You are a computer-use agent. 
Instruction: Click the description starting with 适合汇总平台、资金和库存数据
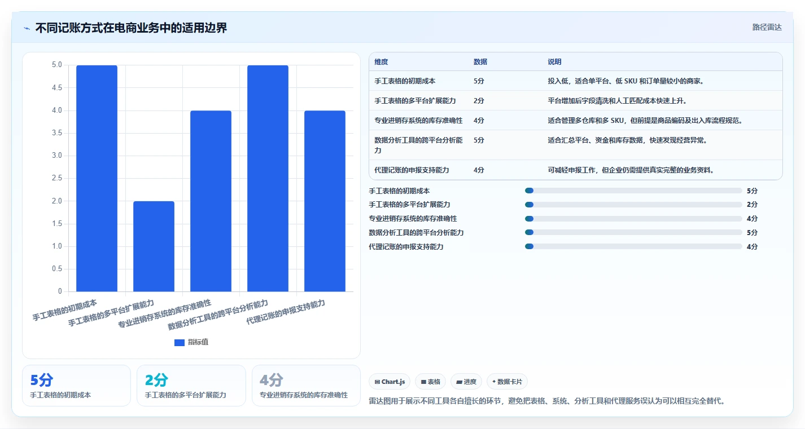click(x=628, y=140)
